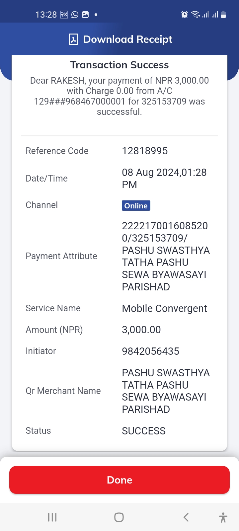Open recent apps from navigation bar
239x531 pixels.
[52, 517]
